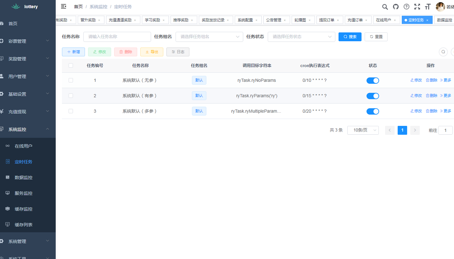Select the 缓存监控 sidebar menu icon
454x259 pixels.
click(7, 209)
